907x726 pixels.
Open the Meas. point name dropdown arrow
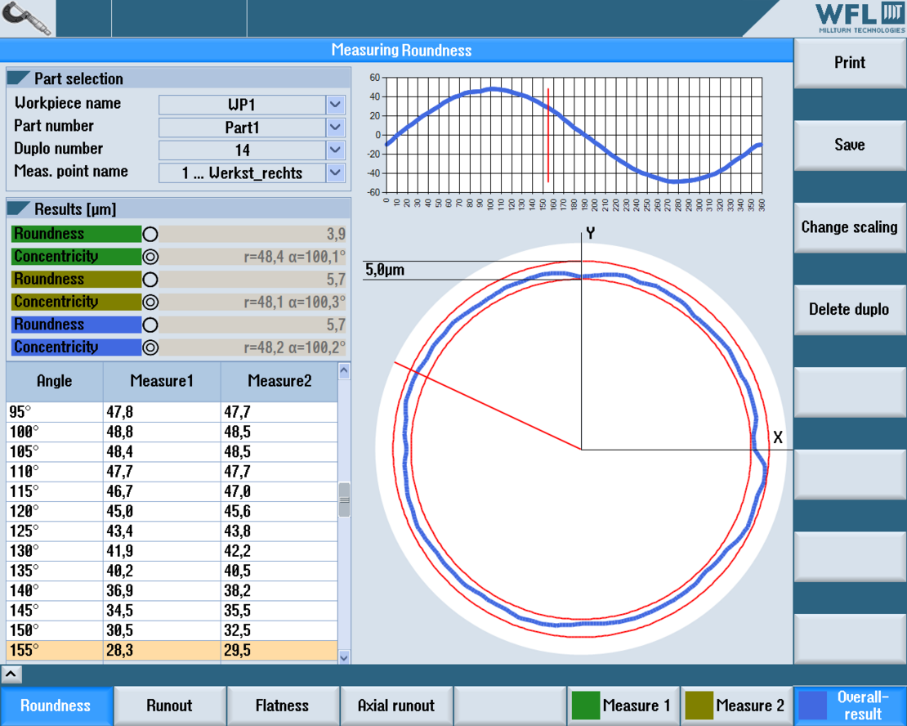pos(336,173)
